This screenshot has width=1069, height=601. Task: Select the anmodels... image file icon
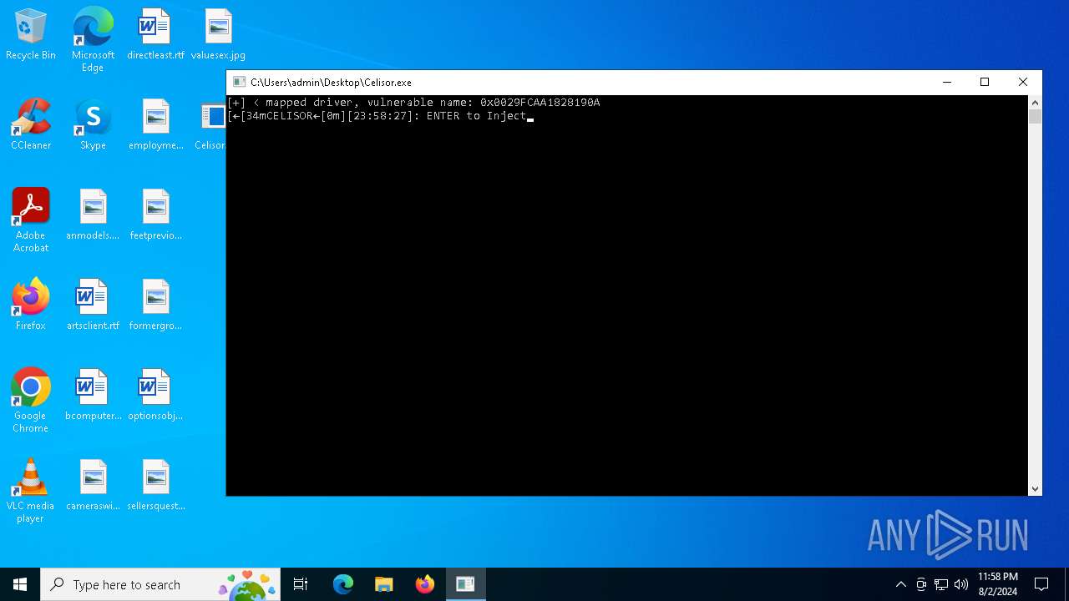tap(93, 215)
